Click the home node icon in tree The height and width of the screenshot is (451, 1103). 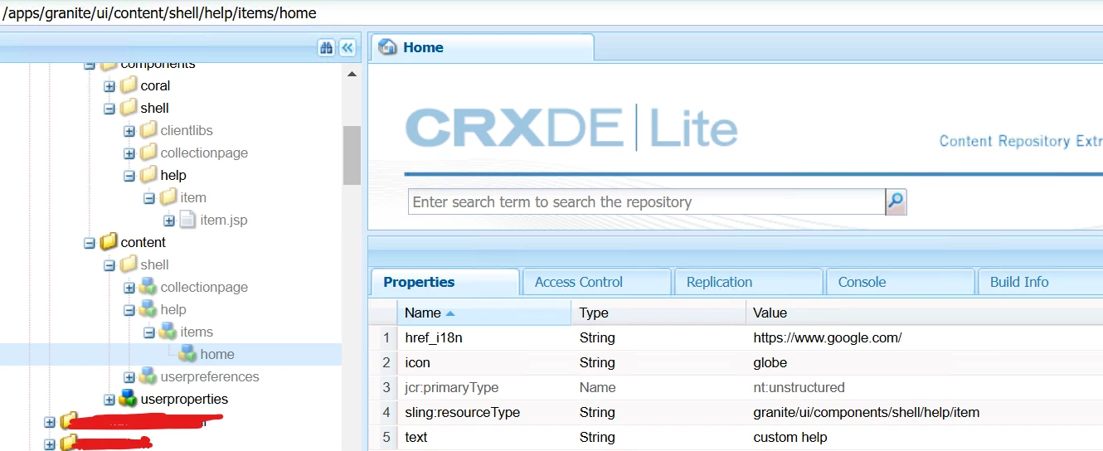coord(187,354)
